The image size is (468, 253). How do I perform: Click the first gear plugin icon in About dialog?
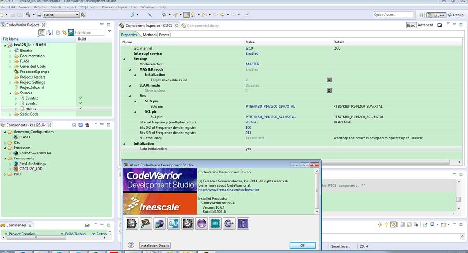click(132, 224)
